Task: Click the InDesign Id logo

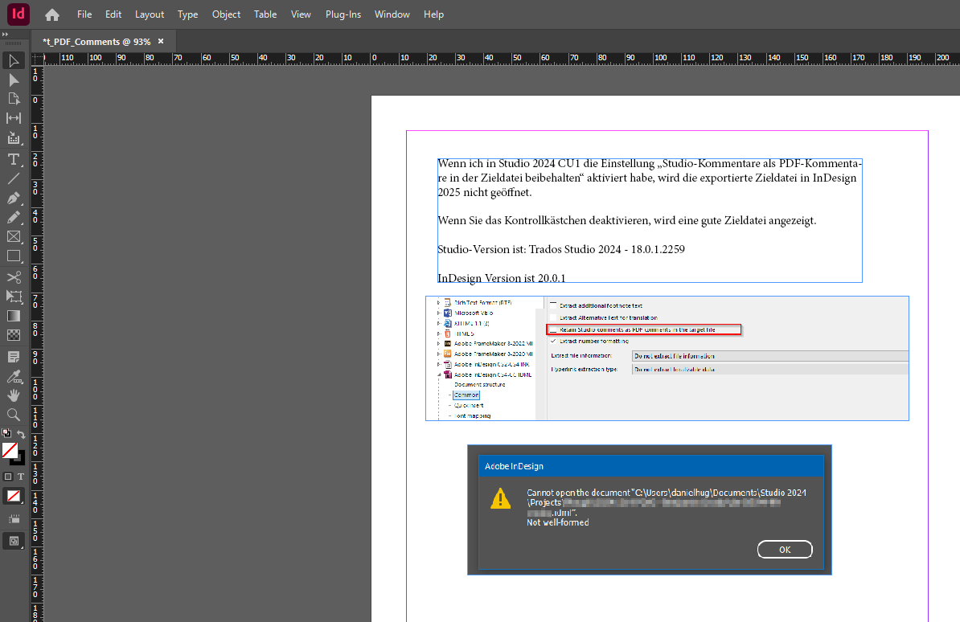Action: (18, 14)
